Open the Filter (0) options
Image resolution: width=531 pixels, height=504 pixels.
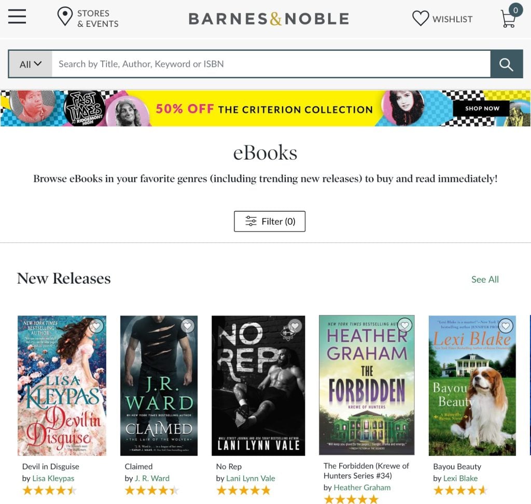270,221
